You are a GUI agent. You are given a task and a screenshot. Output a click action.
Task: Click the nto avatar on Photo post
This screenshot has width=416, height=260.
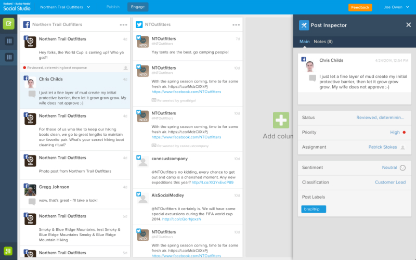coord(30,161)
